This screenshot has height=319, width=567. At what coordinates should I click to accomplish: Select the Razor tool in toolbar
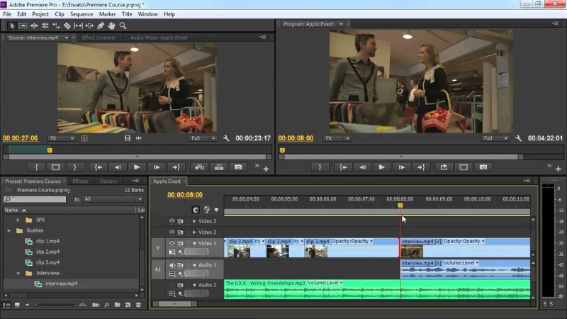pos(67,26)
